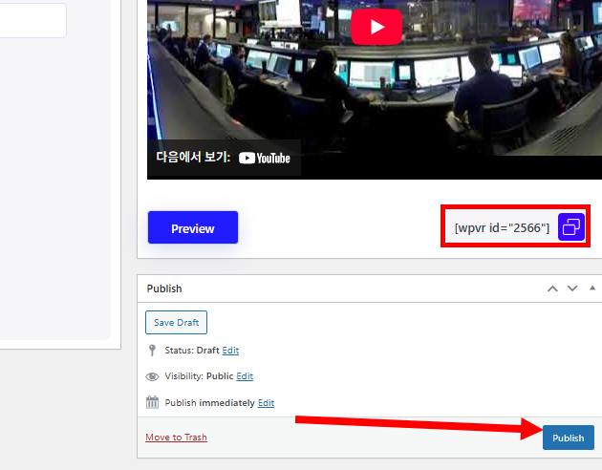Move Publish box up with up chevron

[552, 288]
